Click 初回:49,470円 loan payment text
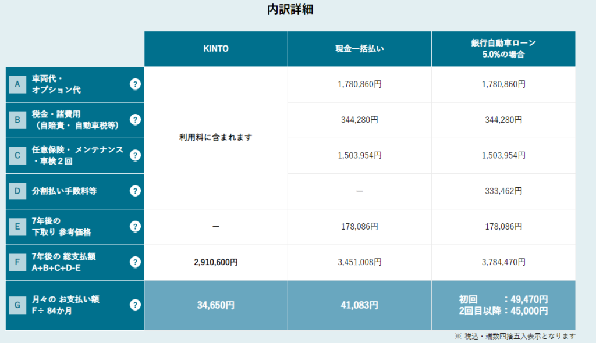The height and width of the screenshot is (343, 596). coord(503,299)
